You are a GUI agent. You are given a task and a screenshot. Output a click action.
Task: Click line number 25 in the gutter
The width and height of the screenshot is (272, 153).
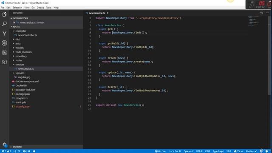click(x=90, y=105)
